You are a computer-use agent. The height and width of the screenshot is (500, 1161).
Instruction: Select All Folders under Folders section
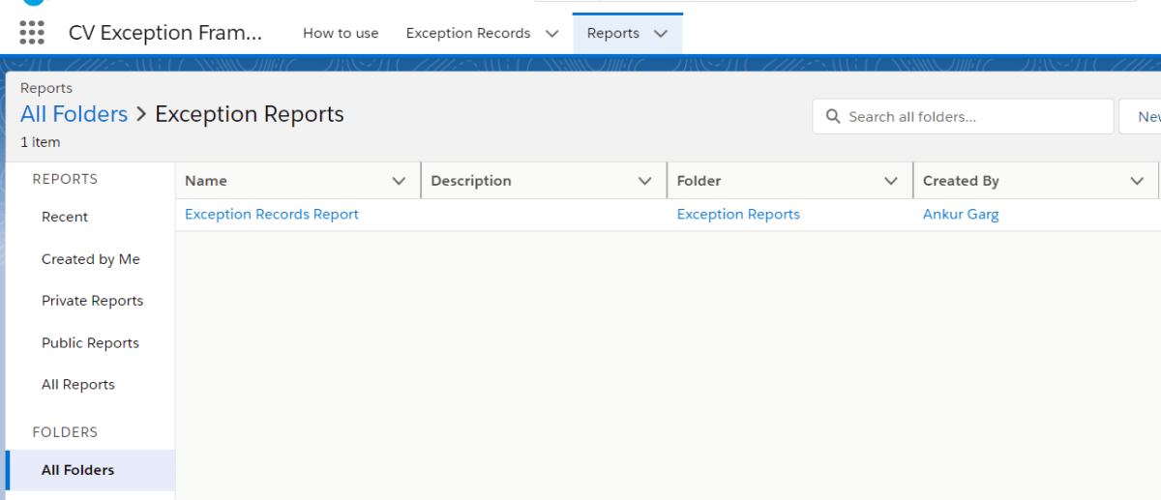point(77,470)
